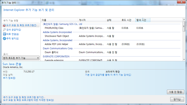Screen dimensions: 187x105
Task: Collapse the Adobe Systems, Incorporated group header
Action: 57,40
